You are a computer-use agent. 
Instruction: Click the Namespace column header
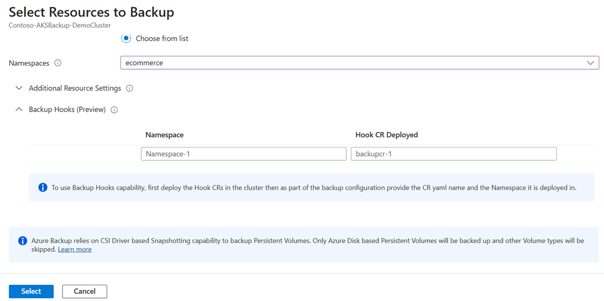click(164, 135)
